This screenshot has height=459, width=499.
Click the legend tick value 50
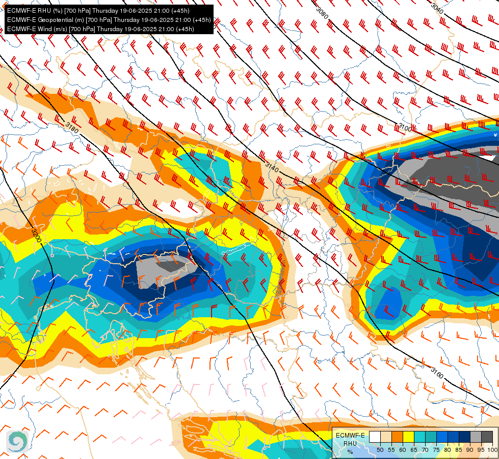(380, 450)
